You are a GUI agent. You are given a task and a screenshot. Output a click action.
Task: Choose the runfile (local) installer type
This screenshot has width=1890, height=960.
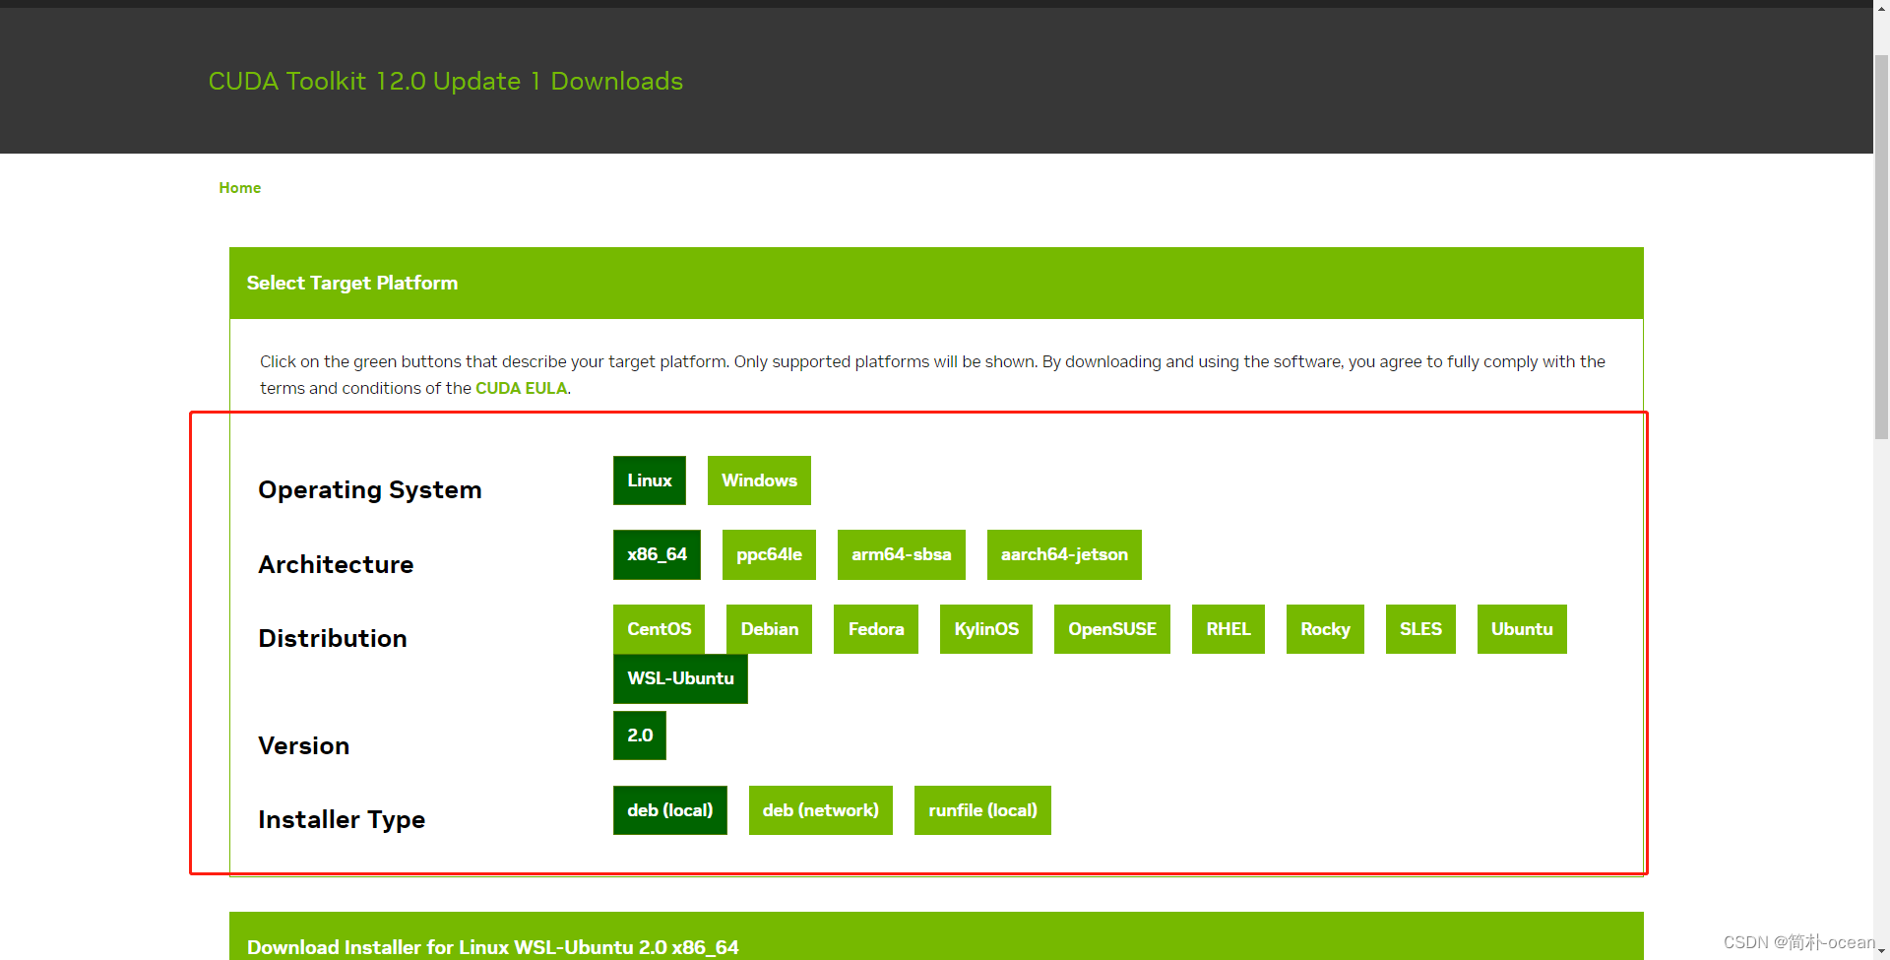coord(982,810)
